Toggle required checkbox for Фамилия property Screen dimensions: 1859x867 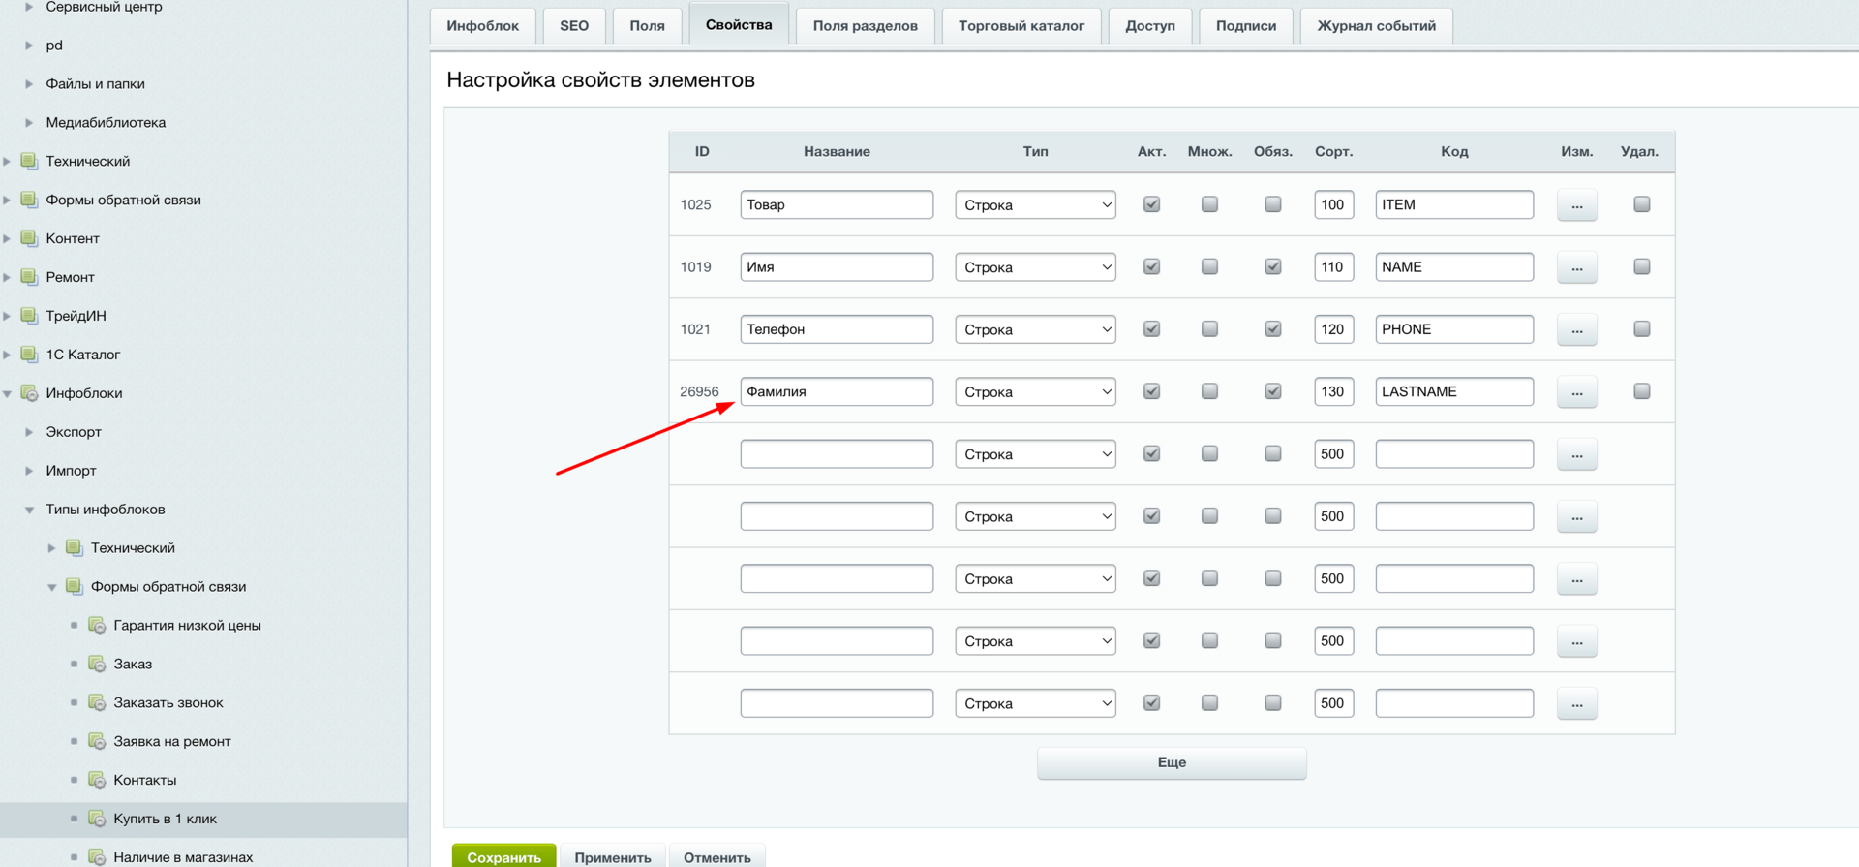(x=1273, y=391)
